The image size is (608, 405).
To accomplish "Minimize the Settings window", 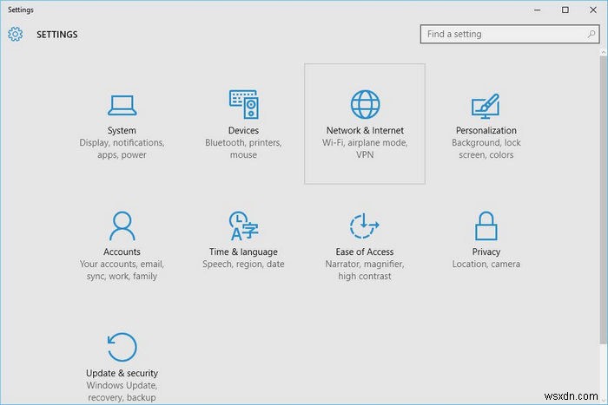I will (x=537, y=10).
